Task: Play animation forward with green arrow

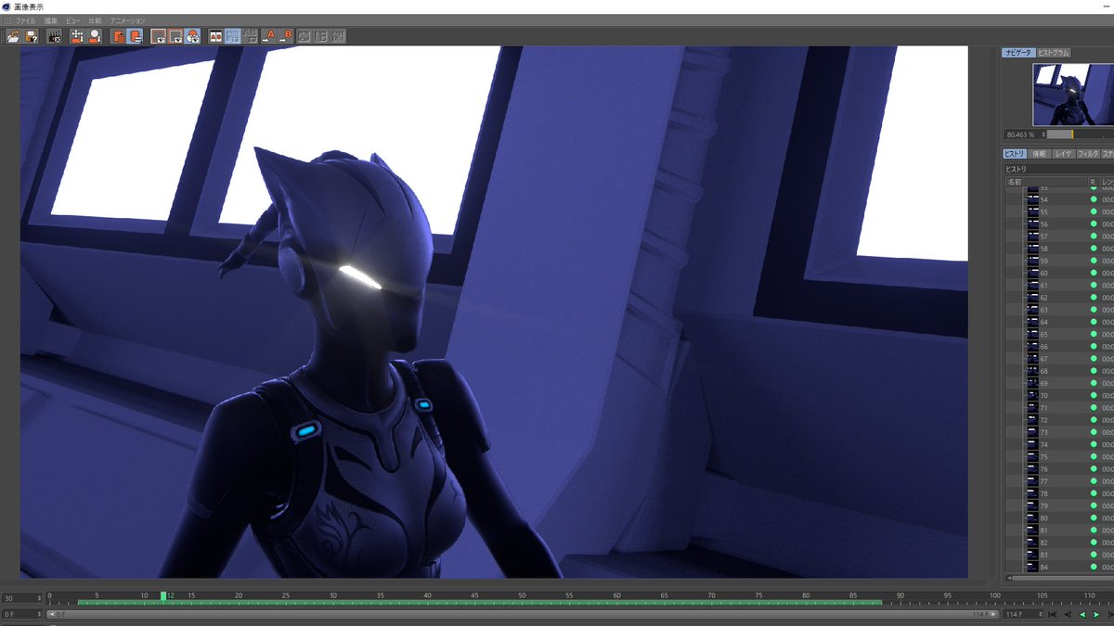Action: point(1096,614)
